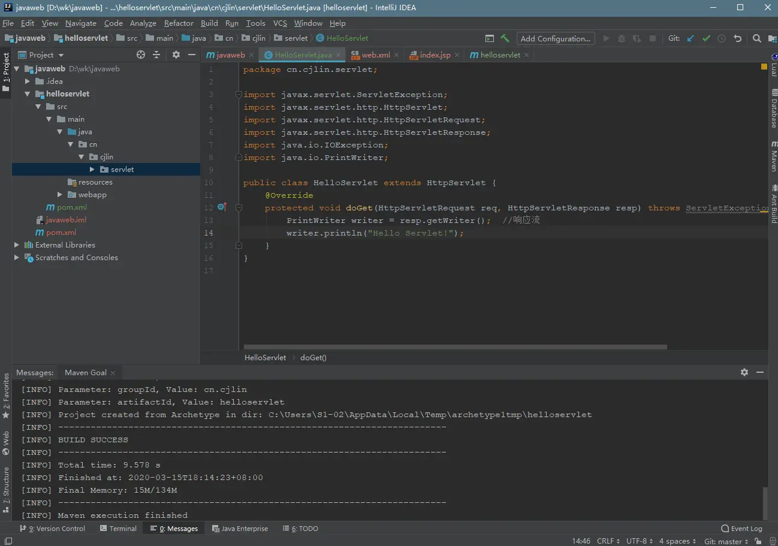Screen dimensions: 778x546
Task: Expand the servlet package folder
Action: pos(92,170)
